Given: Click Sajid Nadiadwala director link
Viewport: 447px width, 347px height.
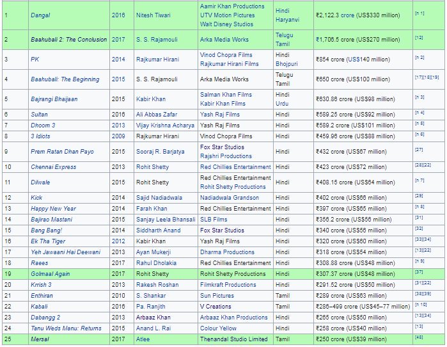Looking at the screenshot, I should click(x=159, y=198).
